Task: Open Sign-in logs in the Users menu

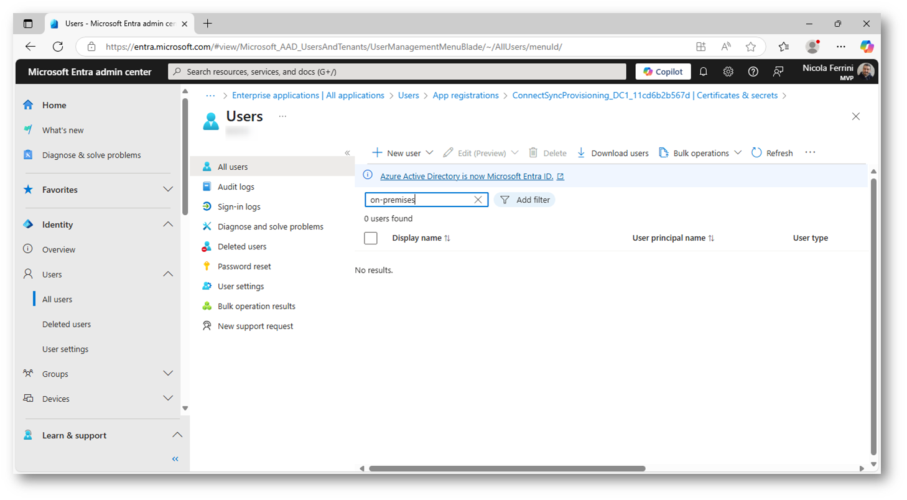Action: tap(239, 206)
